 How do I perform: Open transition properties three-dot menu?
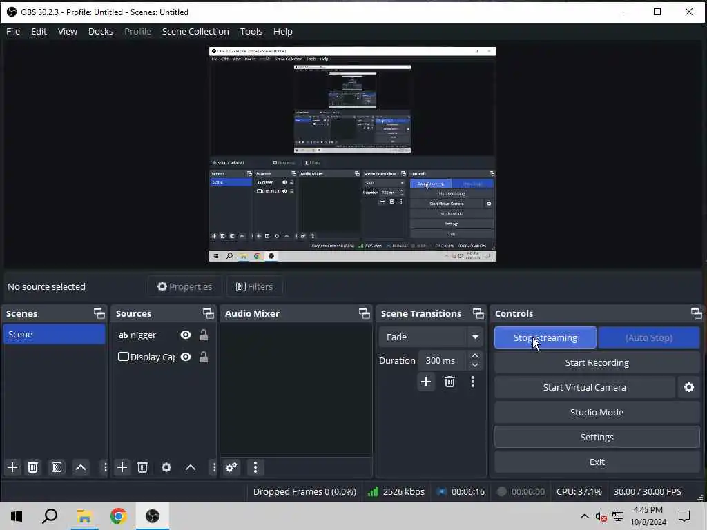coord(472,382)
